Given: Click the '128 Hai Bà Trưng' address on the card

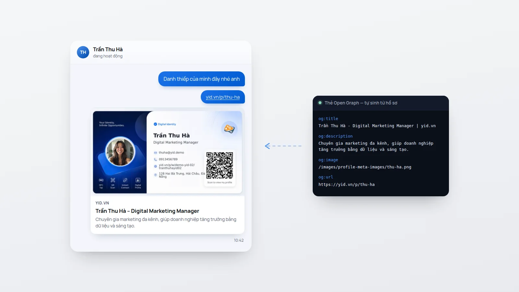Looking at the screenshot, I should pos(182,175).
